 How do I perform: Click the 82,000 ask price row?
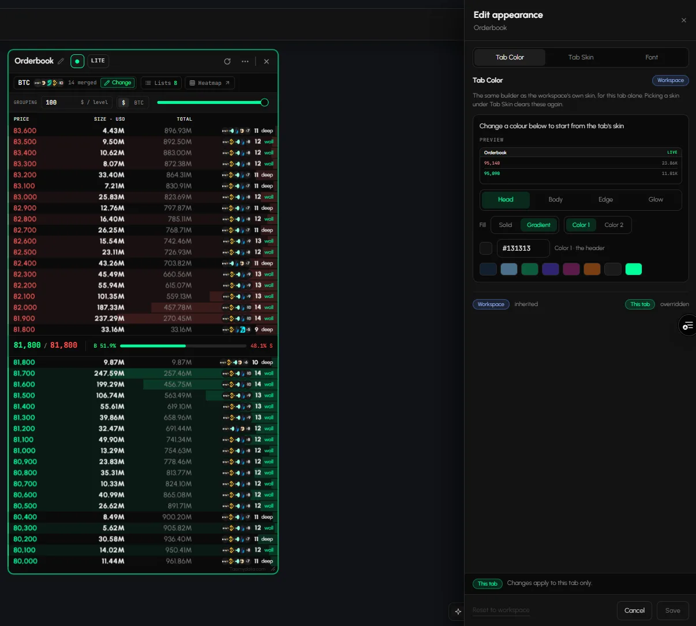point(143,307)
